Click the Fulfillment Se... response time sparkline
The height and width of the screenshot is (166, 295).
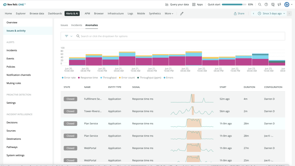[x=192, y=98]
